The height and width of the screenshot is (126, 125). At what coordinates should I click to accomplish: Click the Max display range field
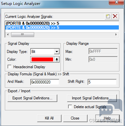(103, 51)
